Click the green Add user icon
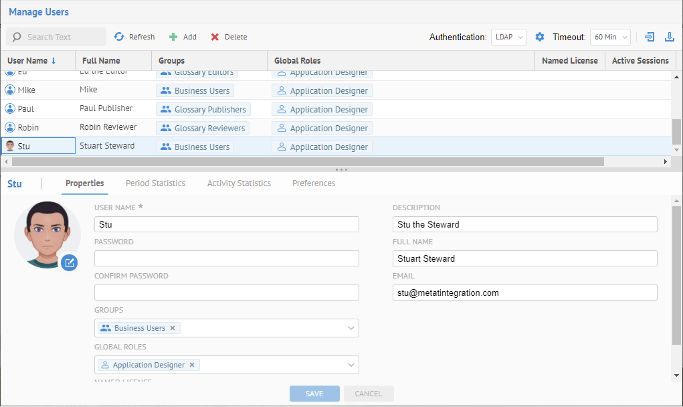Image resolution: width=683 pixels, height=407 pixels. 173,37
